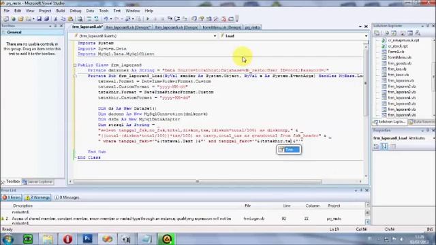Switch to the Server Explorer tab

(x=37, y=182)
